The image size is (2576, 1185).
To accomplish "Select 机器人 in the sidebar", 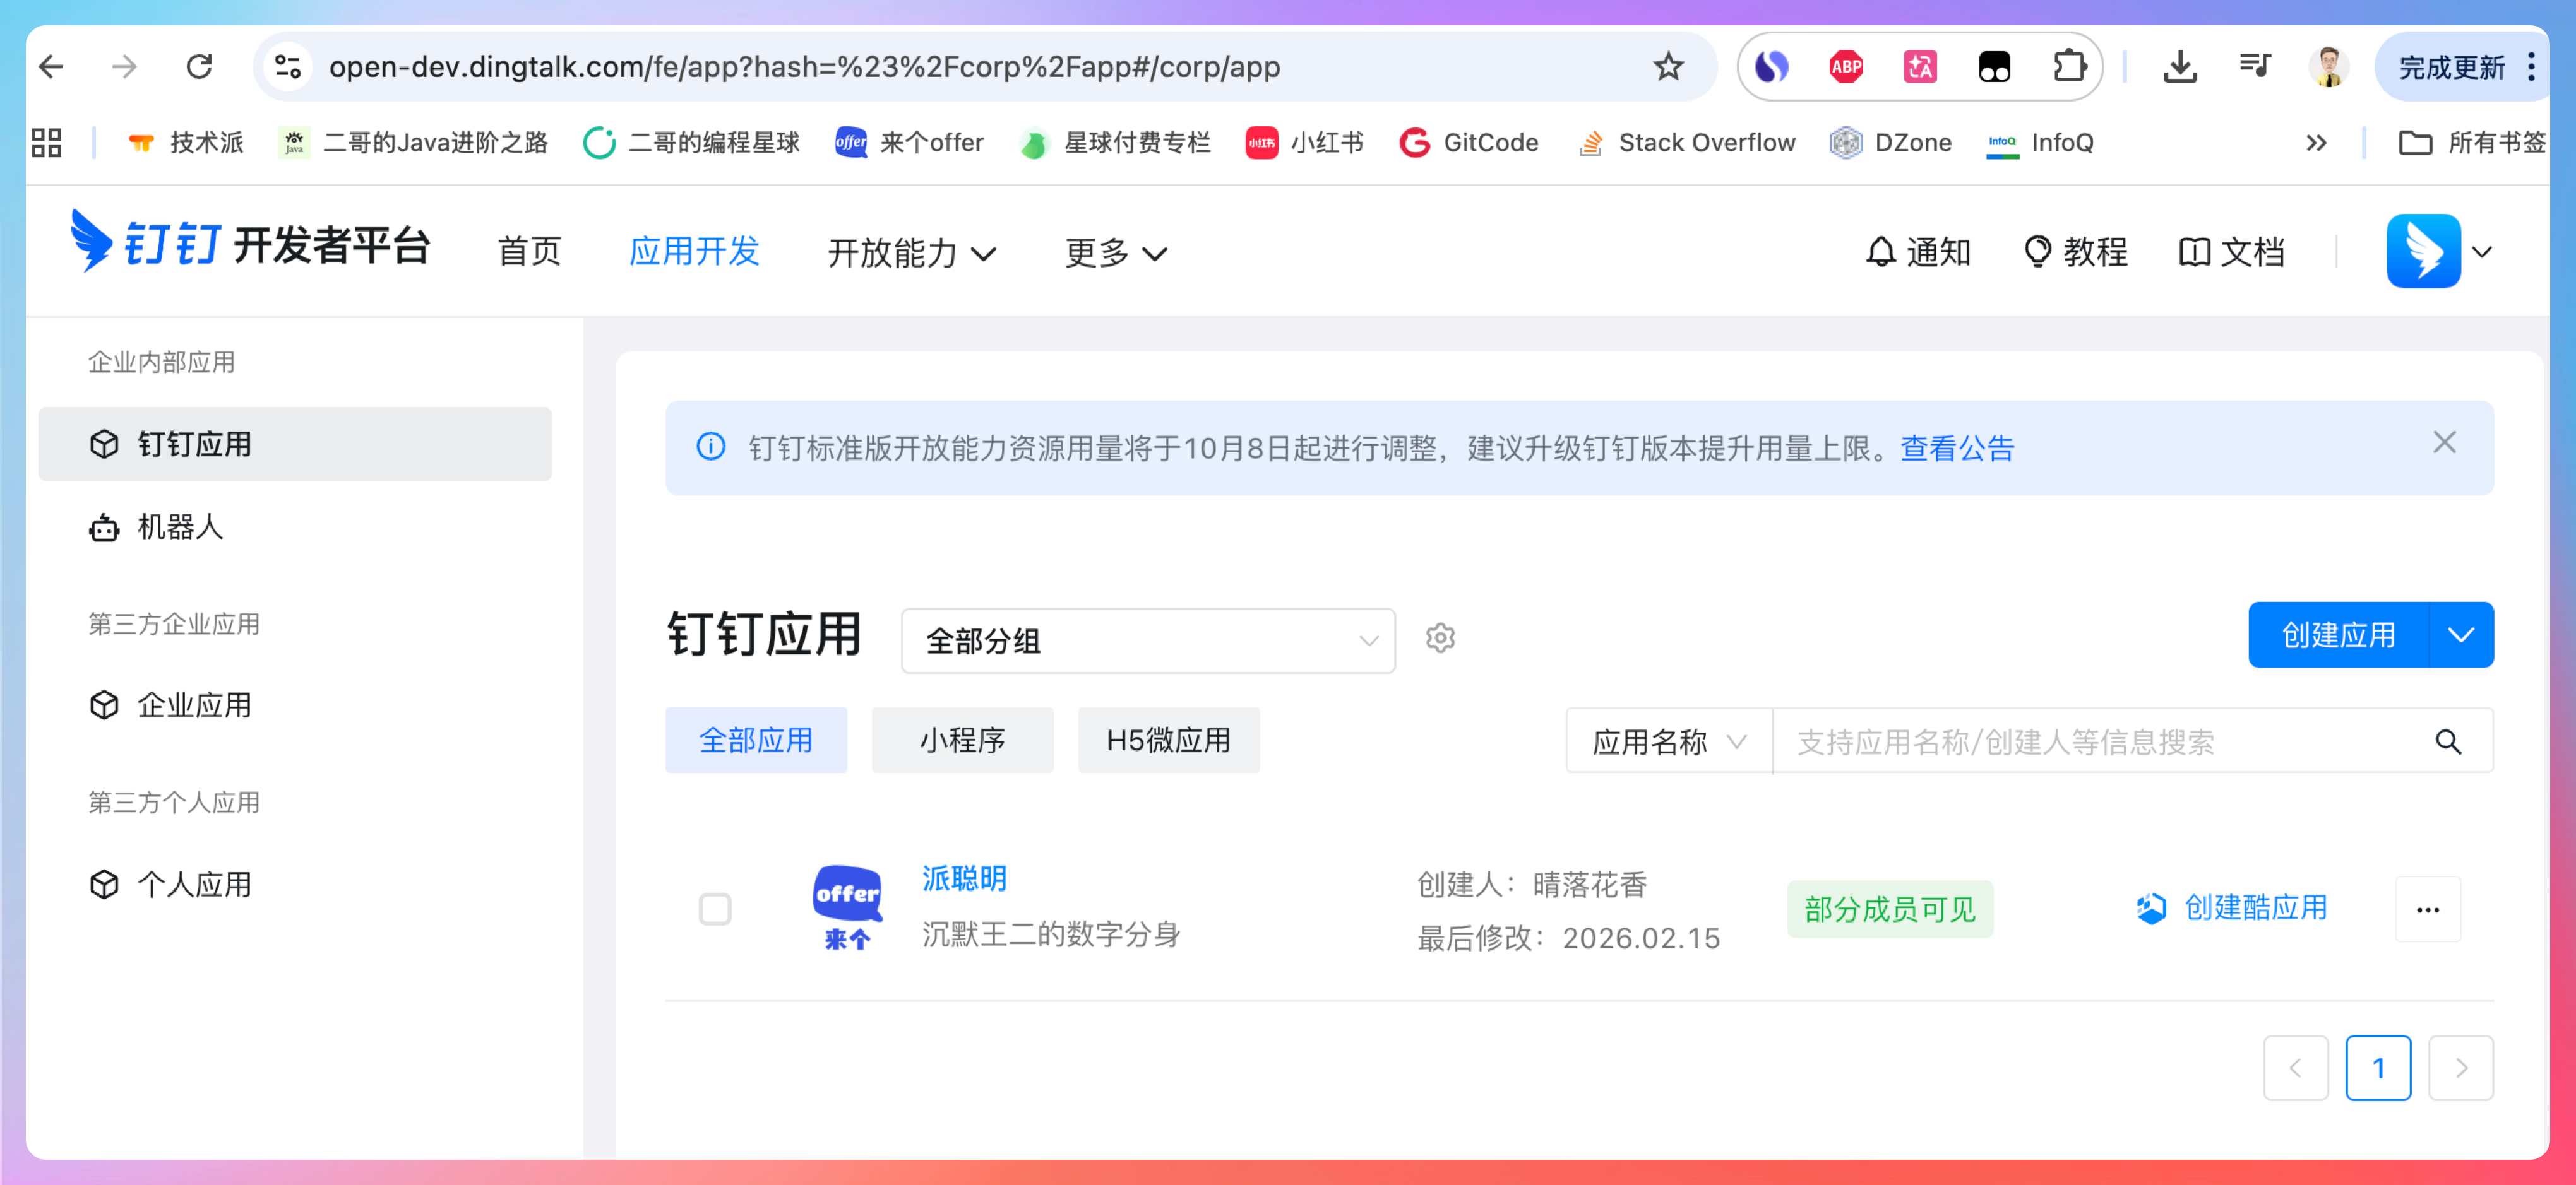I will (180, 526).
